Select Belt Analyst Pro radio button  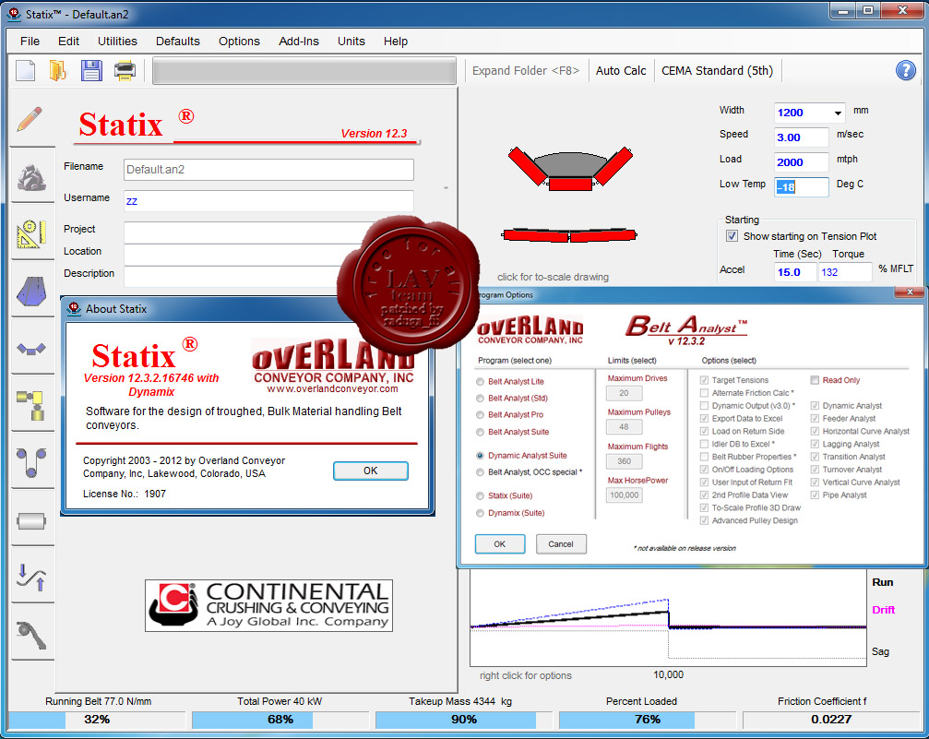tap(480, 415)
